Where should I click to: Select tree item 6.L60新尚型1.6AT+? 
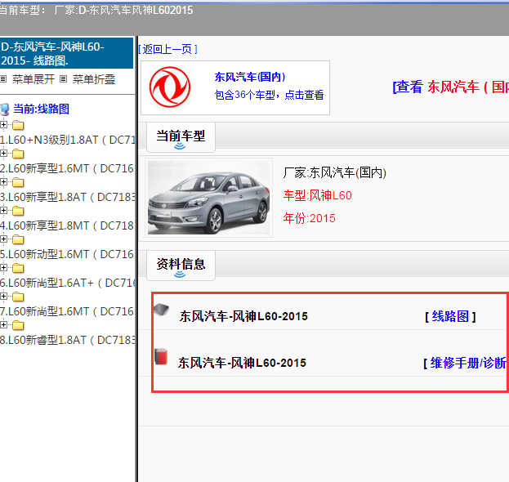coord(67,283)
